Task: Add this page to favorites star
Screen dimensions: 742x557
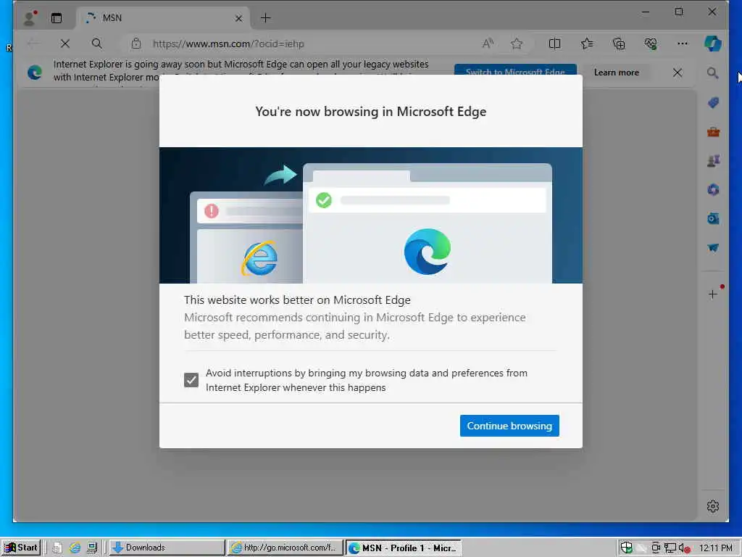Action: tap(516, 44)
